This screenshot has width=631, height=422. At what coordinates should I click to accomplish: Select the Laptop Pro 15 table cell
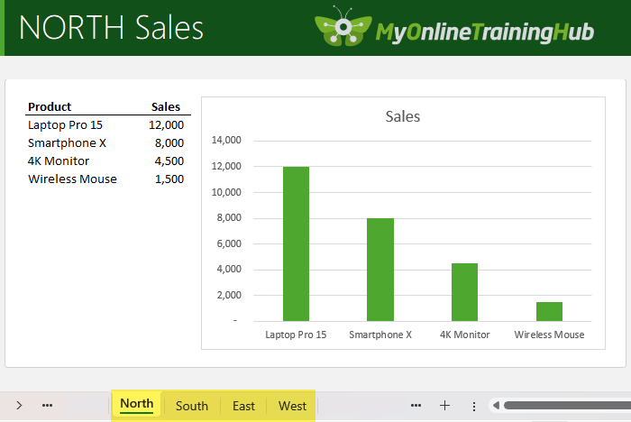coord(65,125)
